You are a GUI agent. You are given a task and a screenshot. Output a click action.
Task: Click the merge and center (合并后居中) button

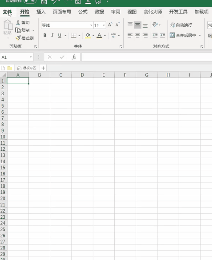click(x=183, y=35)
